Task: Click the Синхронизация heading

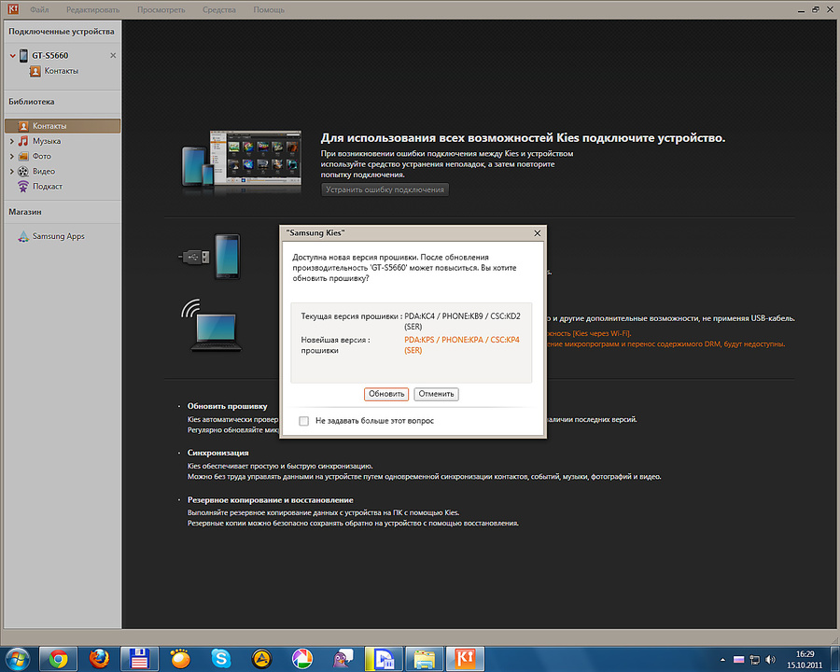Action: tap(218, 453)
